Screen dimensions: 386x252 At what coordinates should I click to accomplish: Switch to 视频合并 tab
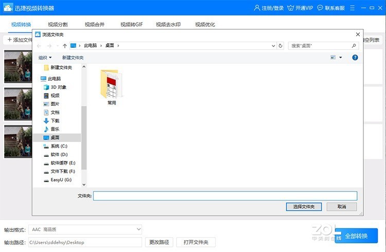[95, 24]
